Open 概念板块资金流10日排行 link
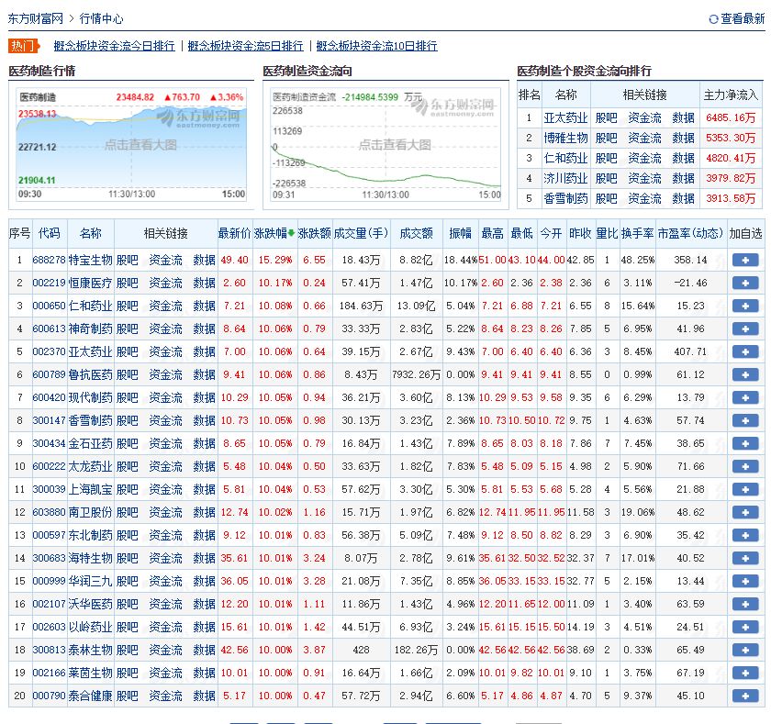Image resolution: width=771 pixels, height=724 pixels. coord(376,46)
